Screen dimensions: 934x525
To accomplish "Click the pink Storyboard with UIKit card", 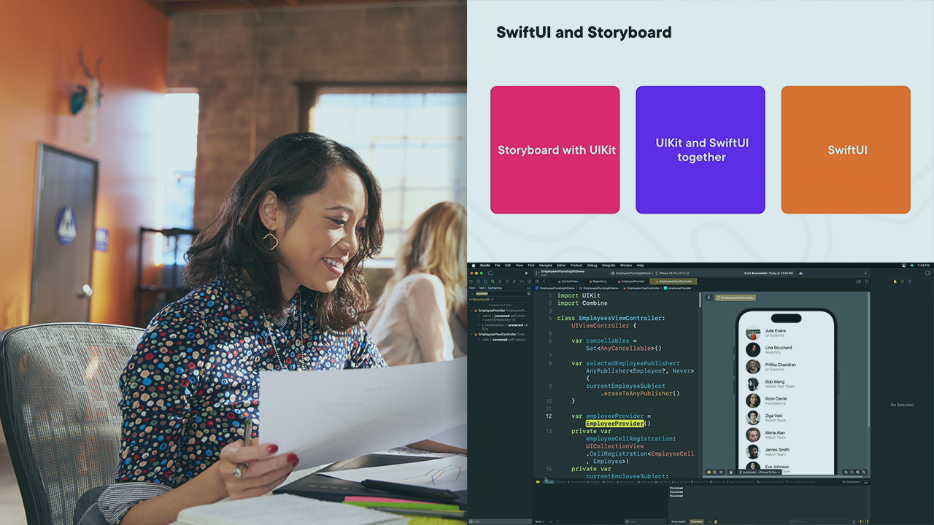I will (x=555, y=149).
